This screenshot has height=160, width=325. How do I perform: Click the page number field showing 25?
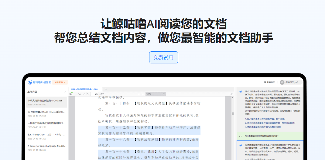(x=95, y=94)
